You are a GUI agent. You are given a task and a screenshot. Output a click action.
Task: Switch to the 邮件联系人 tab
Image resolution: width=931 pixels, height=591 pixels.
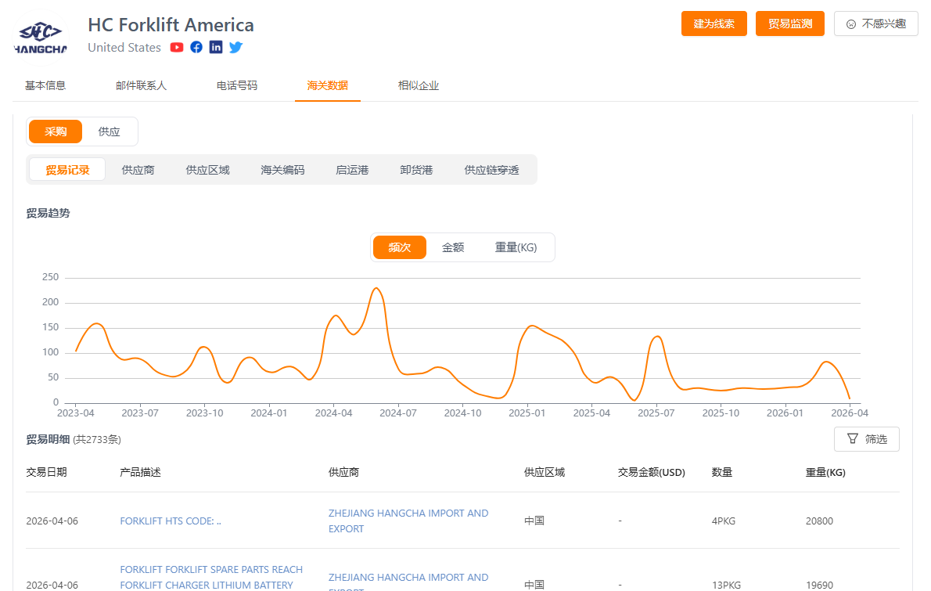[x=142, y=85]
